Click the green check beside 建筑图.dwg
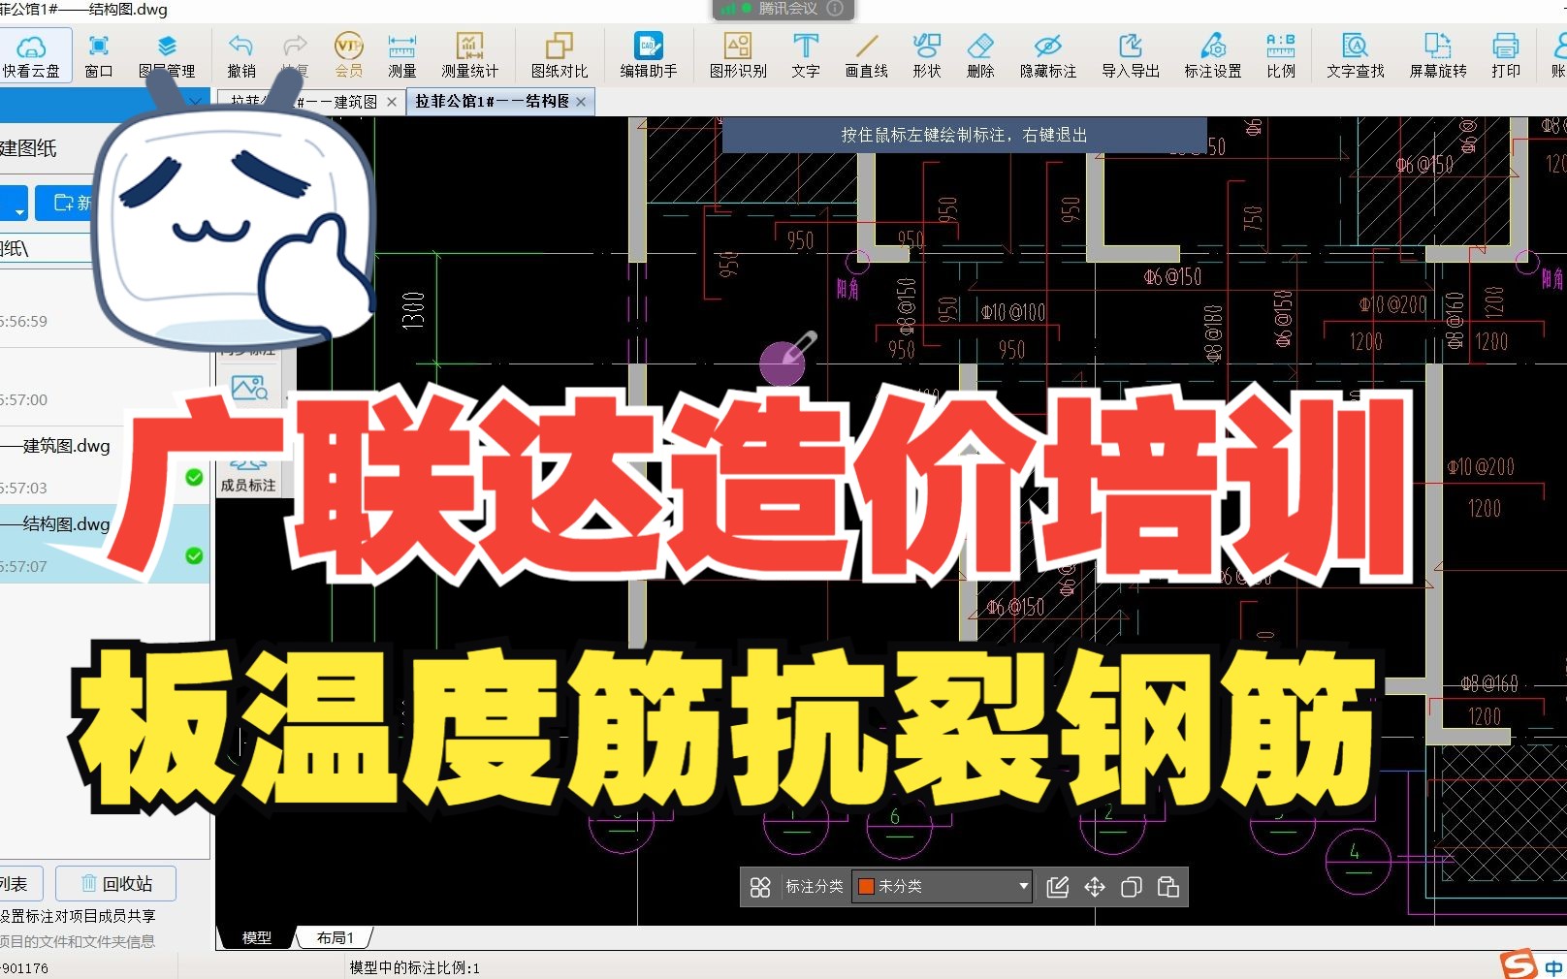 coord(194,477)
